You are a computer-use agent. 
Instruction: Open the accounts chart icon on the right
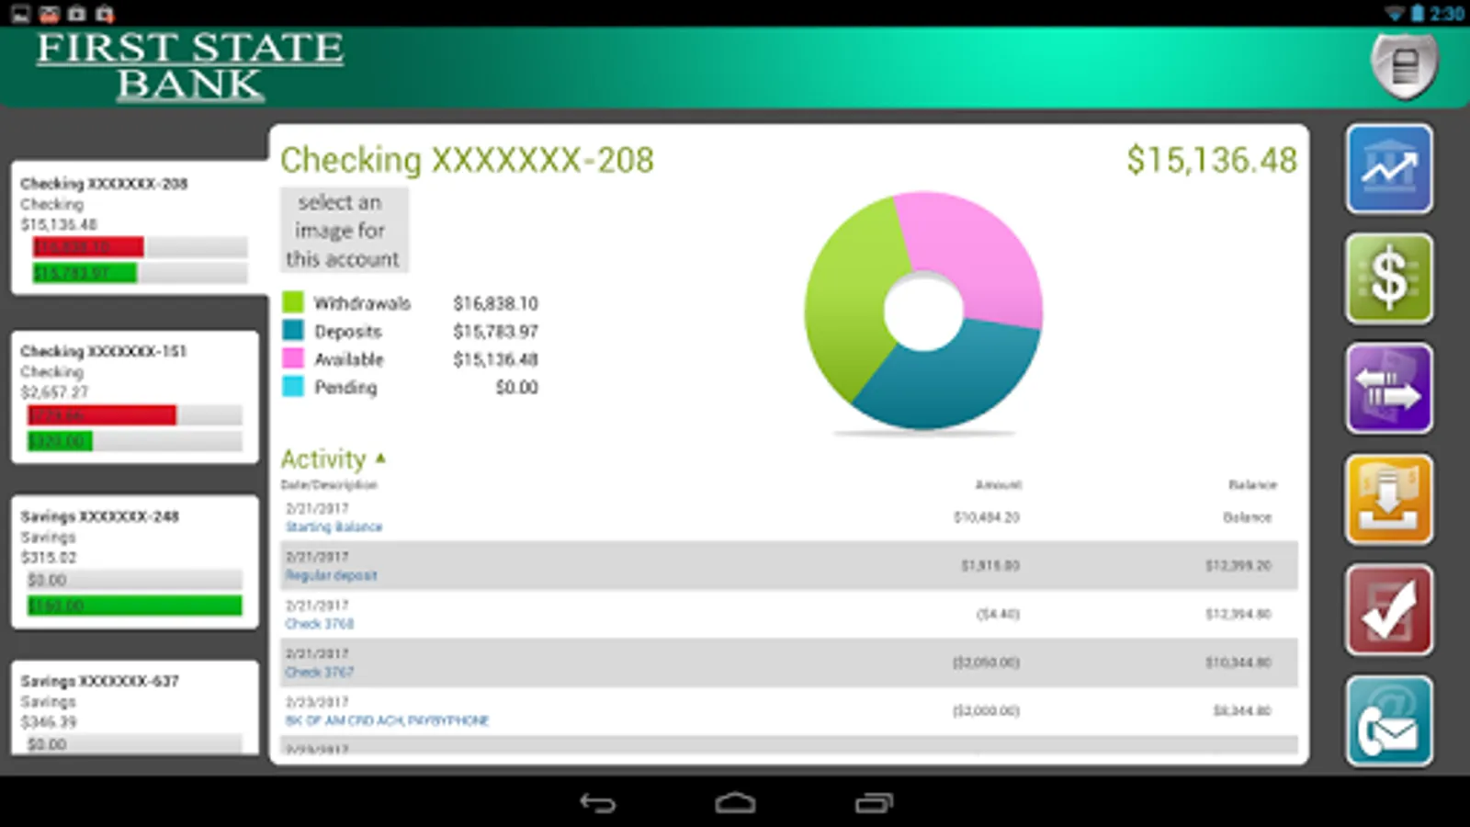point(1389,169)
